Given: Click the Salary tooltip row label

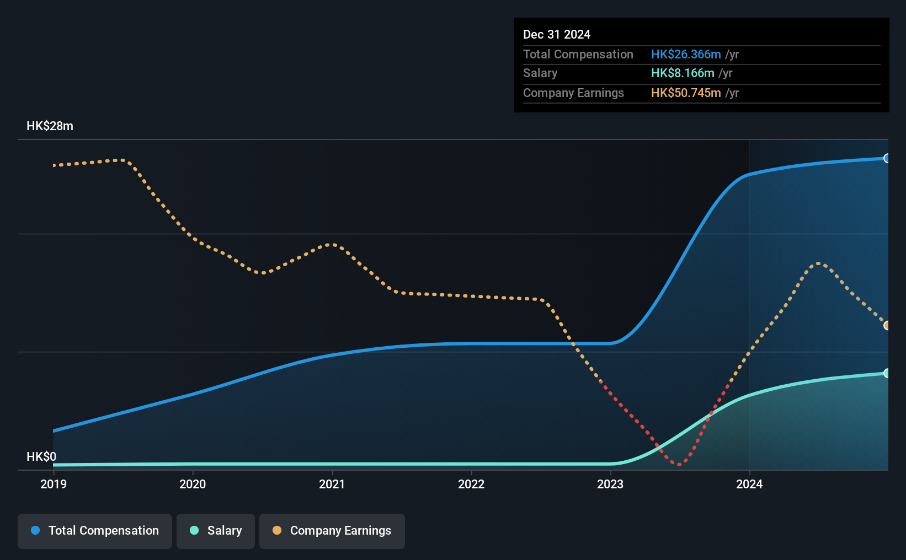Looking at the screenshot, I should coord(540,73).
